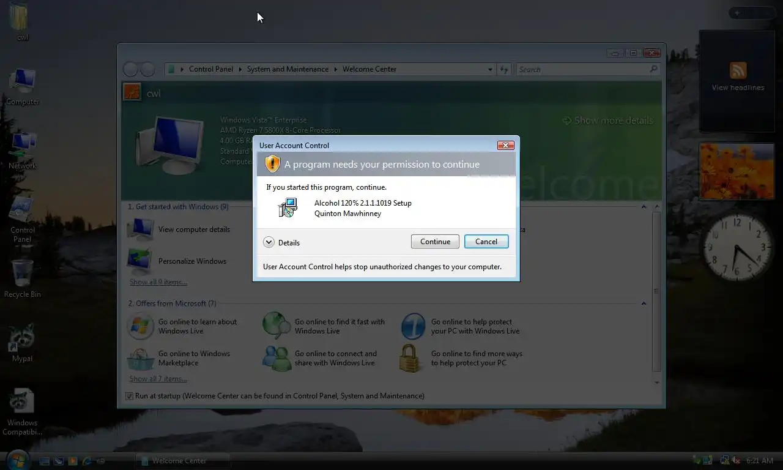Screen dimensions: 783x470
Task: Click the Alcohol 120% setup program icon
Action: tap(288, 208)
